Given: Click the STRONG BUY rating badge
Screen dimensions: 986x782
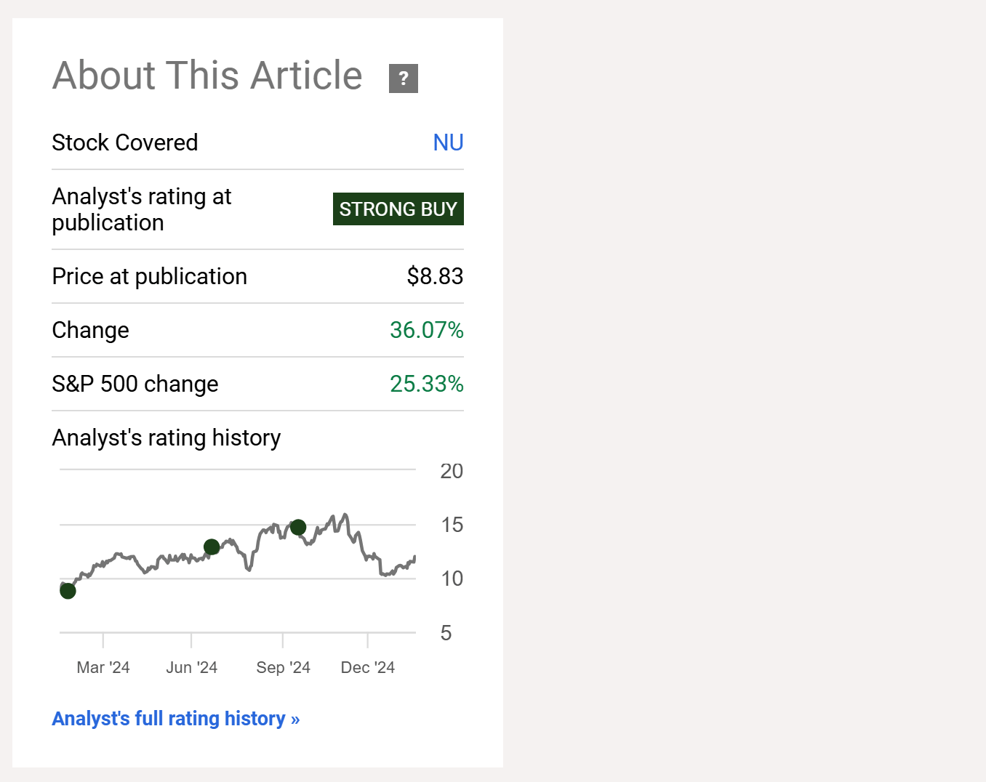Looking at the screenshot, I should point(398,209).
